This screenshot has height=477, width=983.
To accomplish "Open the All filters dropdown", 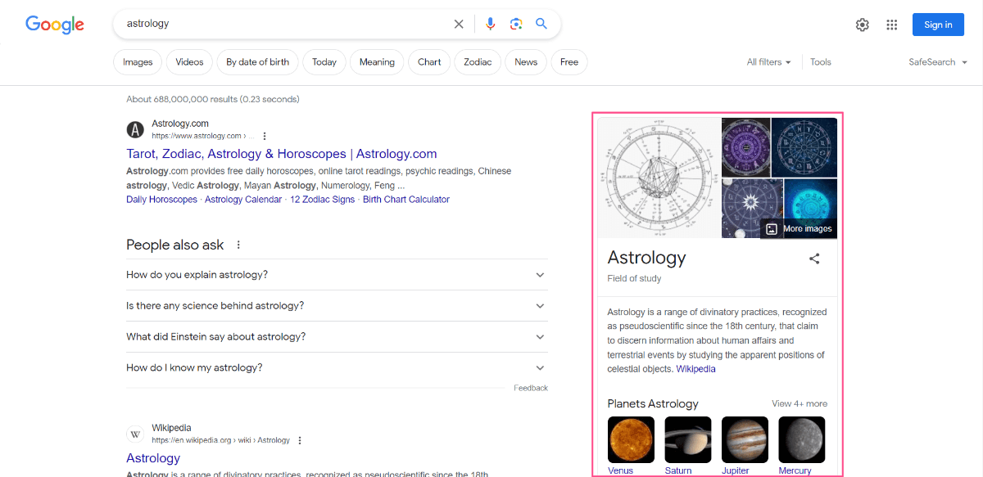I will pos(769,62).
